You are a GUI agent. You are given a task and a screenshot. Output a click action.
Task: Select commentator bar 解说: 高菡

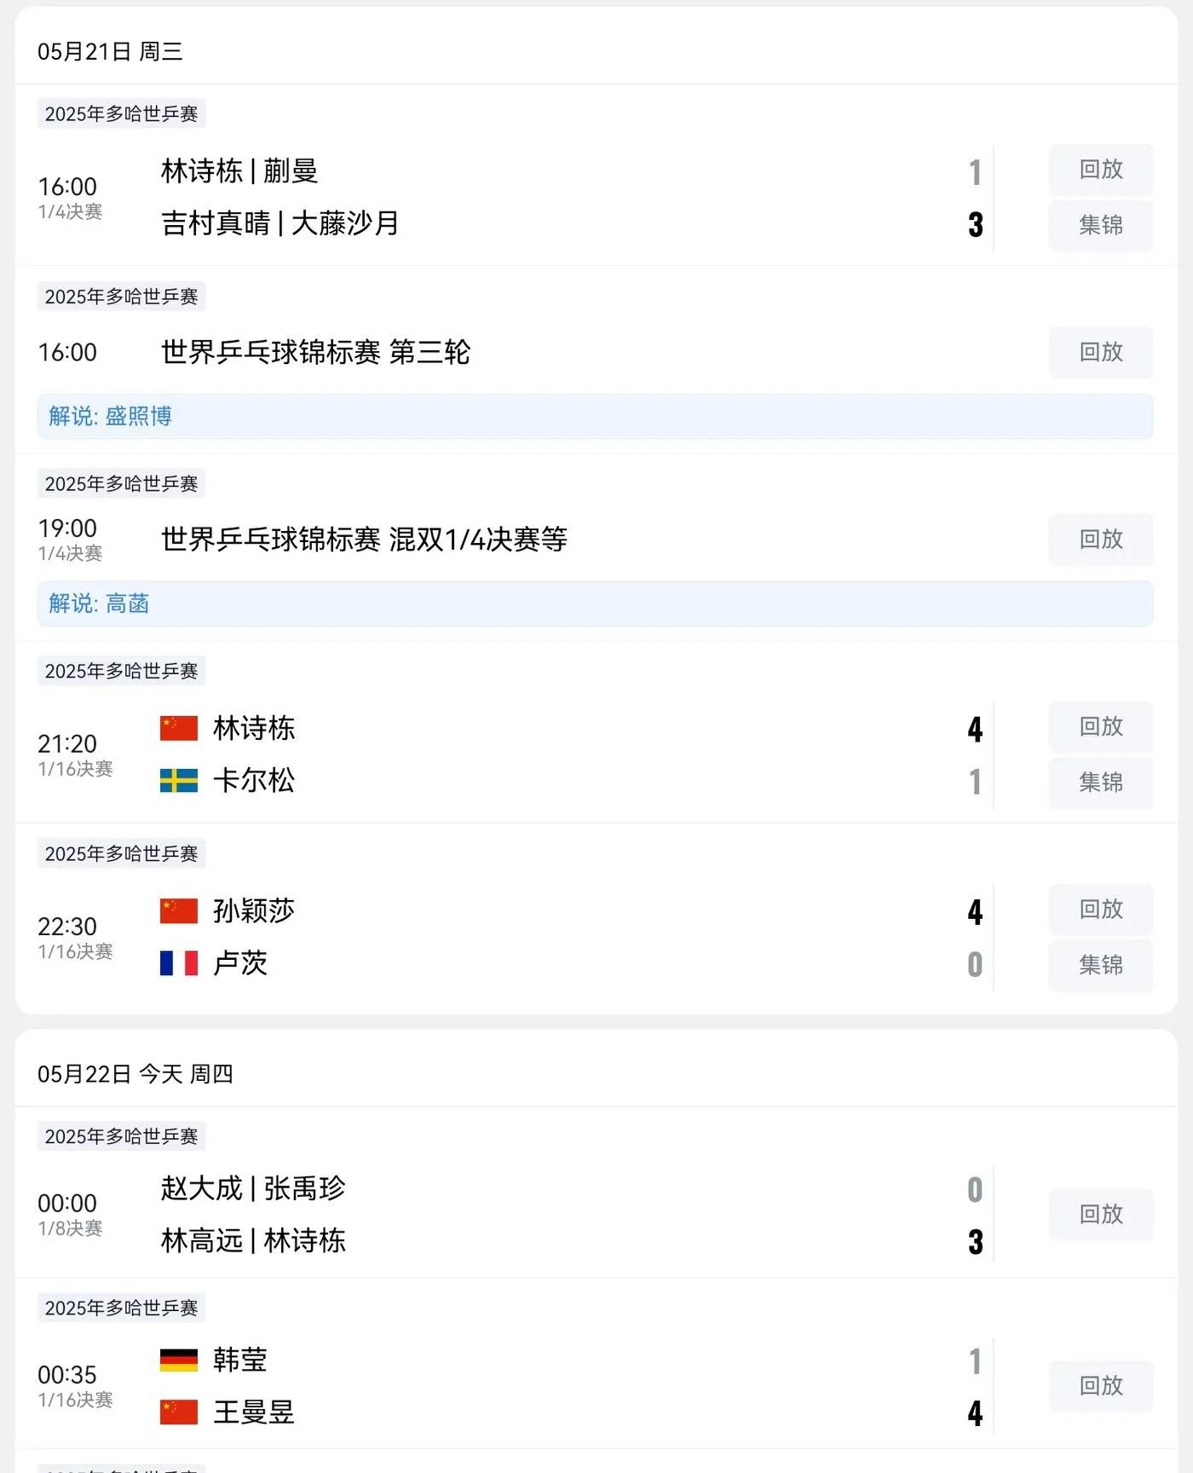pos(595,604)
